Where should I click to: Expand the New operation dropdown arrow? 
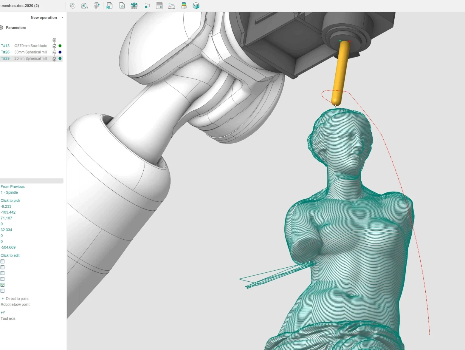[62, 18]
